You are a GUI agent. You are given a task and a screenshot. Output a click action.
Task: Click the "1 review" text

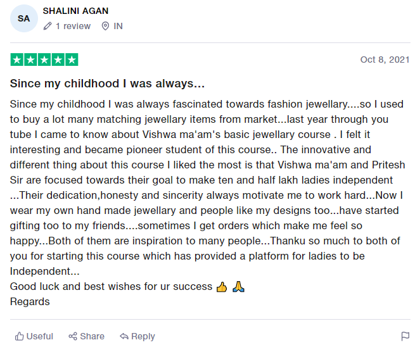tap(73, 27)
